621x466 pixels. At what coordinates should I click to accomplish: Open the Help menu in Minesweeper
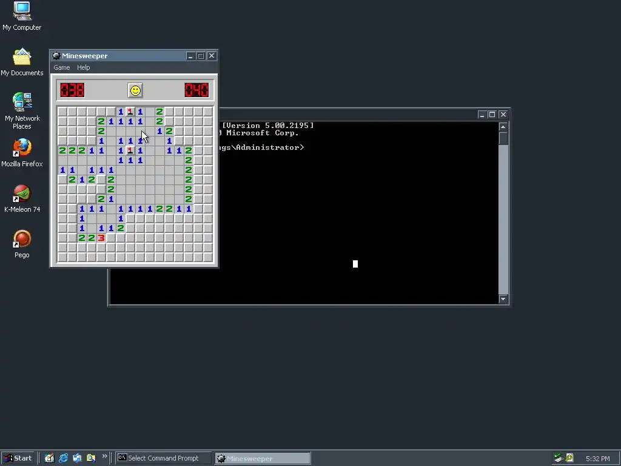click(x=83, y=67)
